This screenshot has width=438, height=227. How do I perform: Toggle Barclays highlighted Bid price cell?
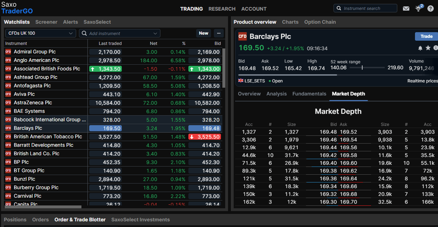205,128
